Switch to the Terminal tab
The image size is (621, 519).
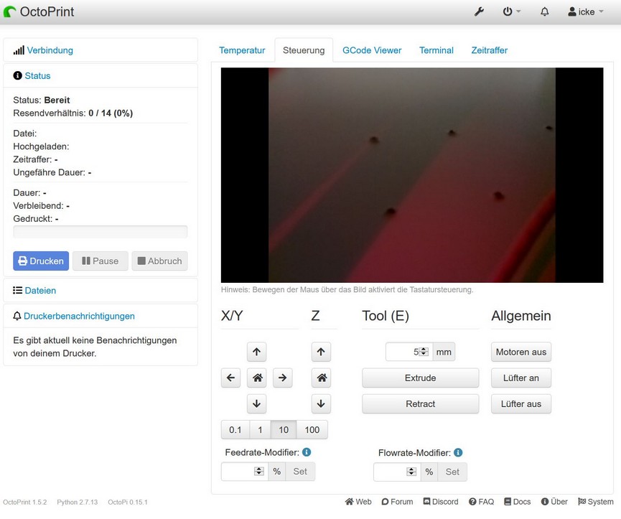[x=436, y=50]
